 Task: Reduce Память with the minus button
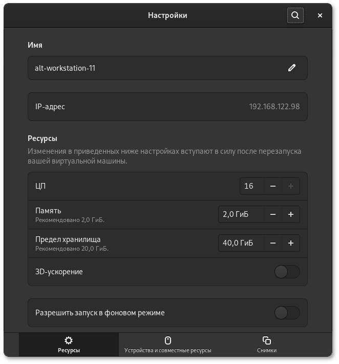273,214
